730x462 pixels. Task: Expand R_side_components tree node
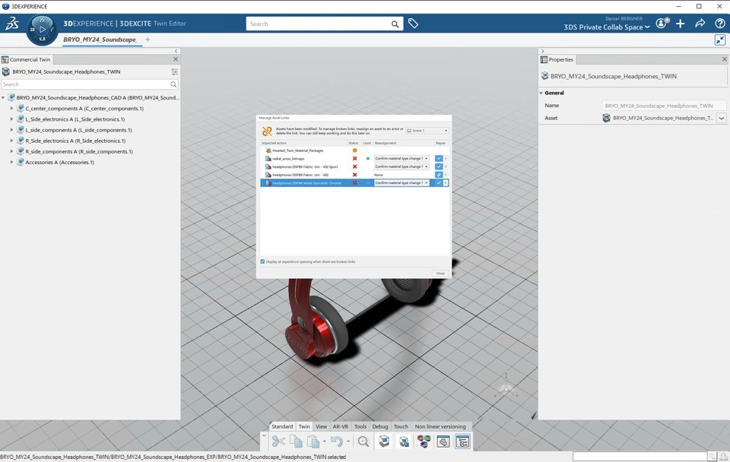(11, 151)
